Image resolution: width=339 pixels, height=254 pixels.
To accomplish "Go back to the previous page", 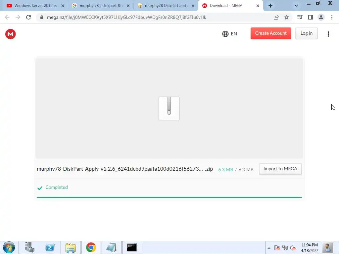I will pyautogui.click(x=7, y=17).
